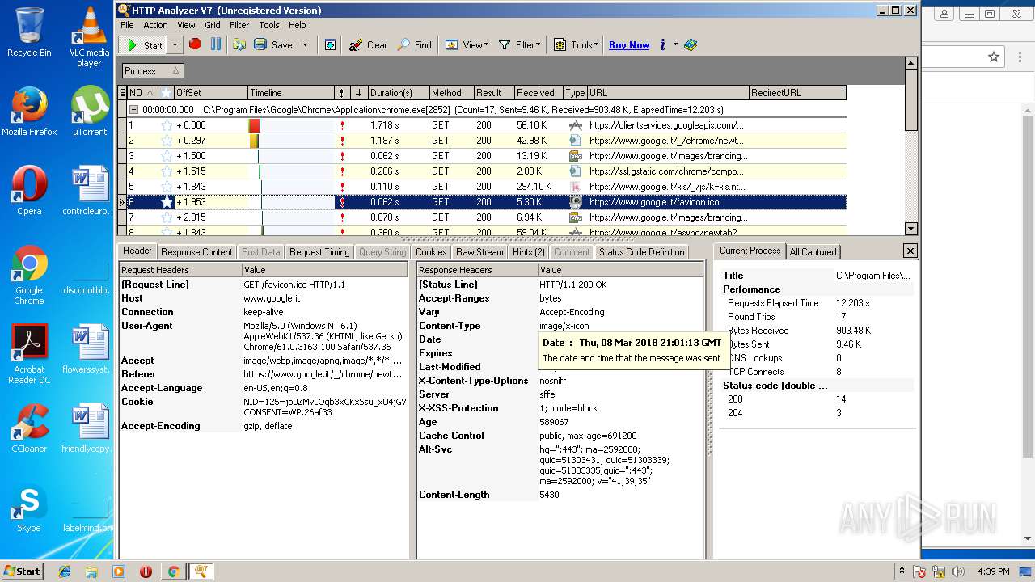Click the Buy Now link
Screen dimensions: 1035x582
click(x=629, y=45)
